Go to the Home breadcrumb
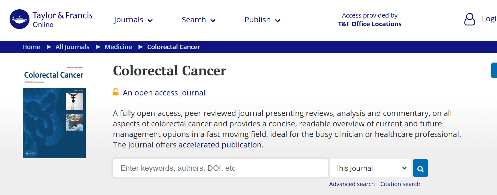Viewport: 497px width, 195px height. coord(31,47)
